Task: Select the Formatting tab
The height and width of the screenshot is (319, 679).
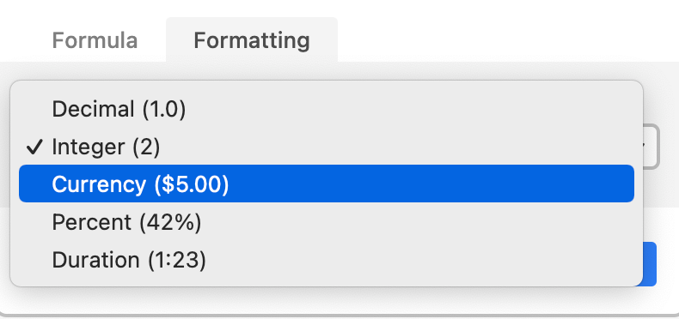Action: pyautogui.click(x=252, y=39)
